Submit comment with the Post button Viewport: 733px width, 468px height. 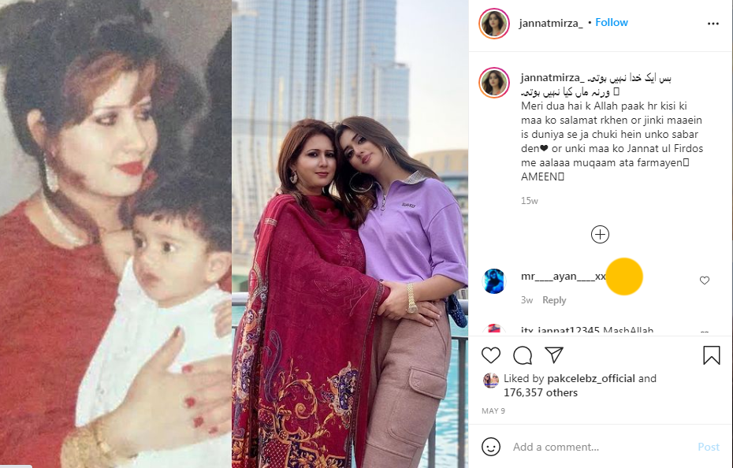tap(709, 447)
